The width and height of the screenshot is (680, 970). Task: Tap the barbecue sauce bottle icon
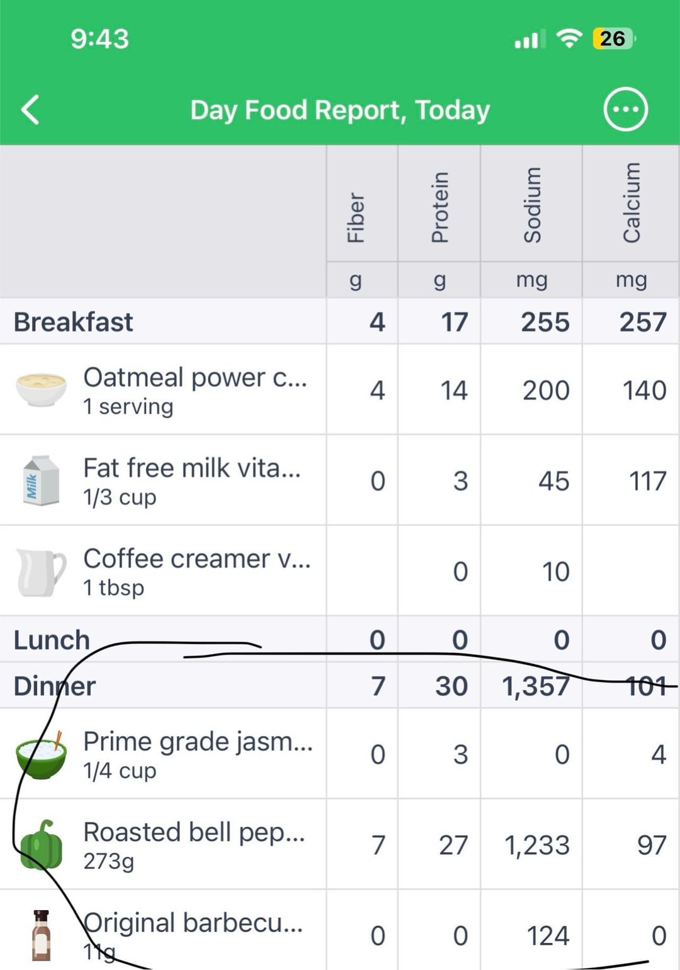[41, 935]
